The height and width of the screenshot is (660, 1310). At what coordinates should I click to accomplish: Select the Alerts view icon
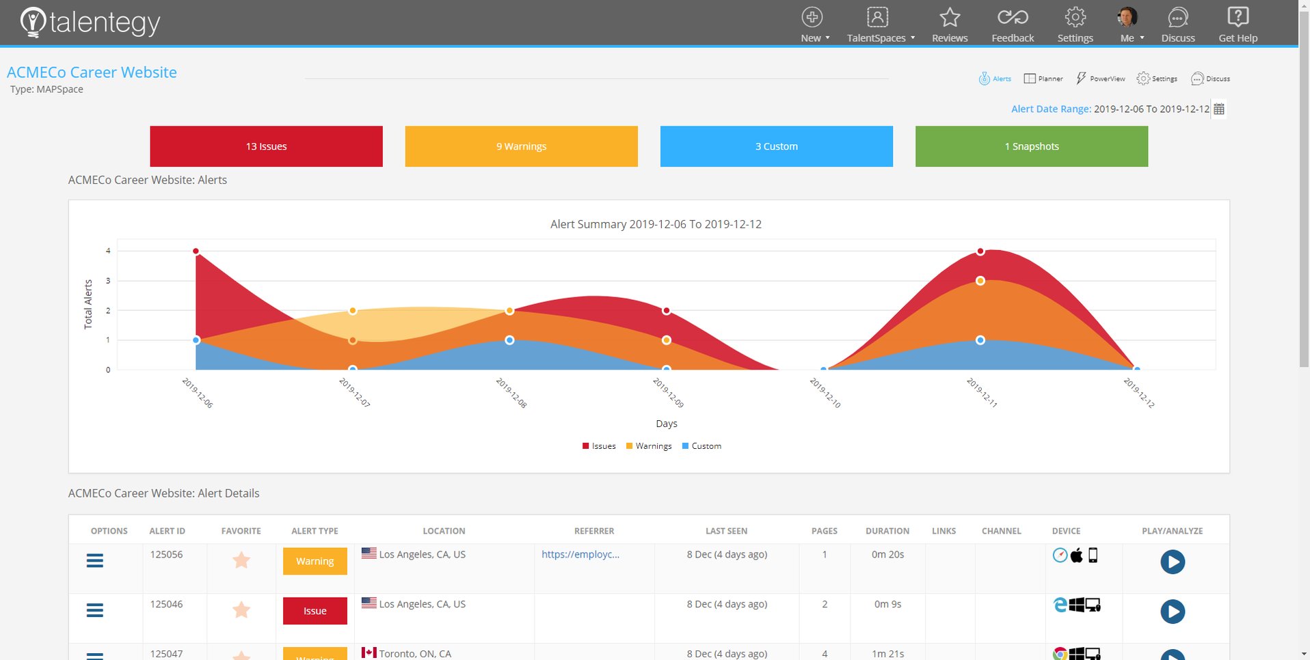click(984, 79)
